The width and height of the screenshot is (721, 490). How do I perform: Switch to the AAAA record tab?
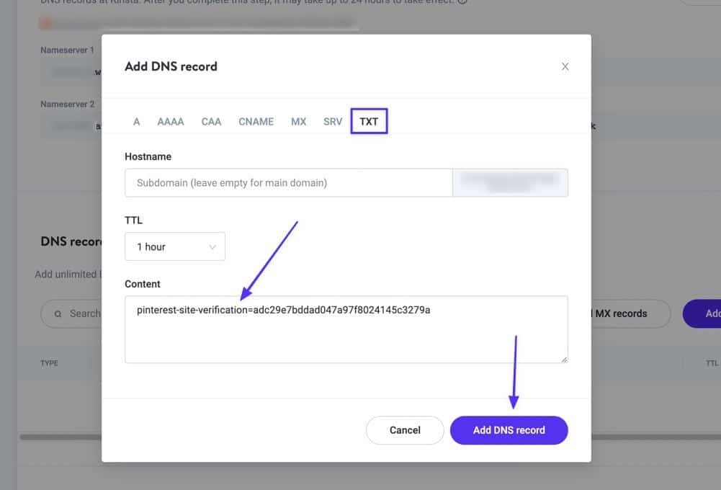click(171, 121)
